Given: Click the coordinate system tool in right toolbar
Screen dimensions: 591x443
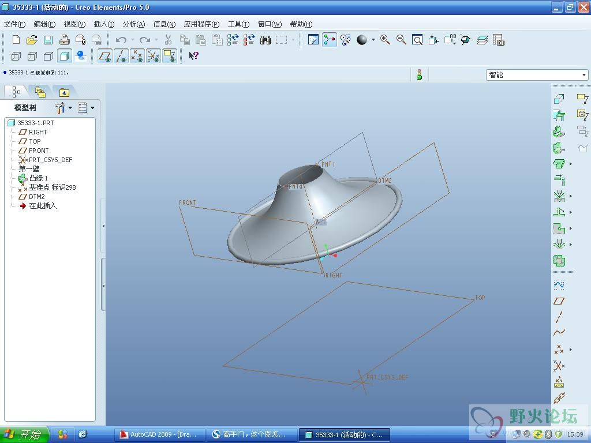Looking at the screenshot, I should coord(559,365).
